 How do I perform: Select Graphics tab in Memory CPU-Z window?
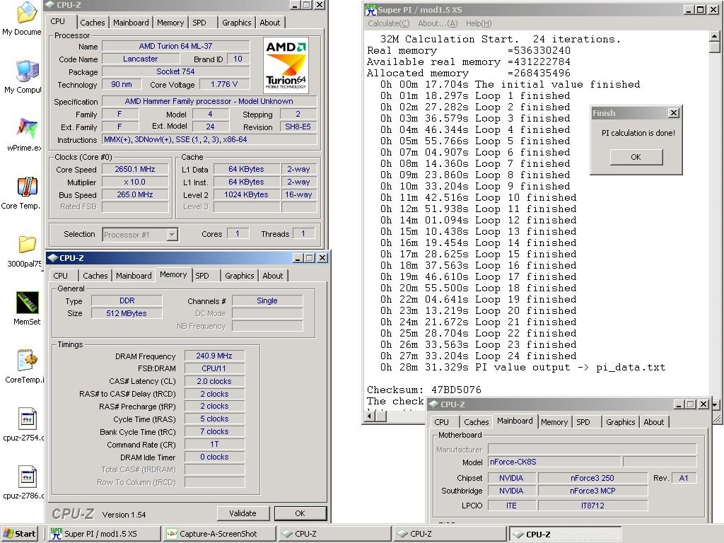coord(239,276)
